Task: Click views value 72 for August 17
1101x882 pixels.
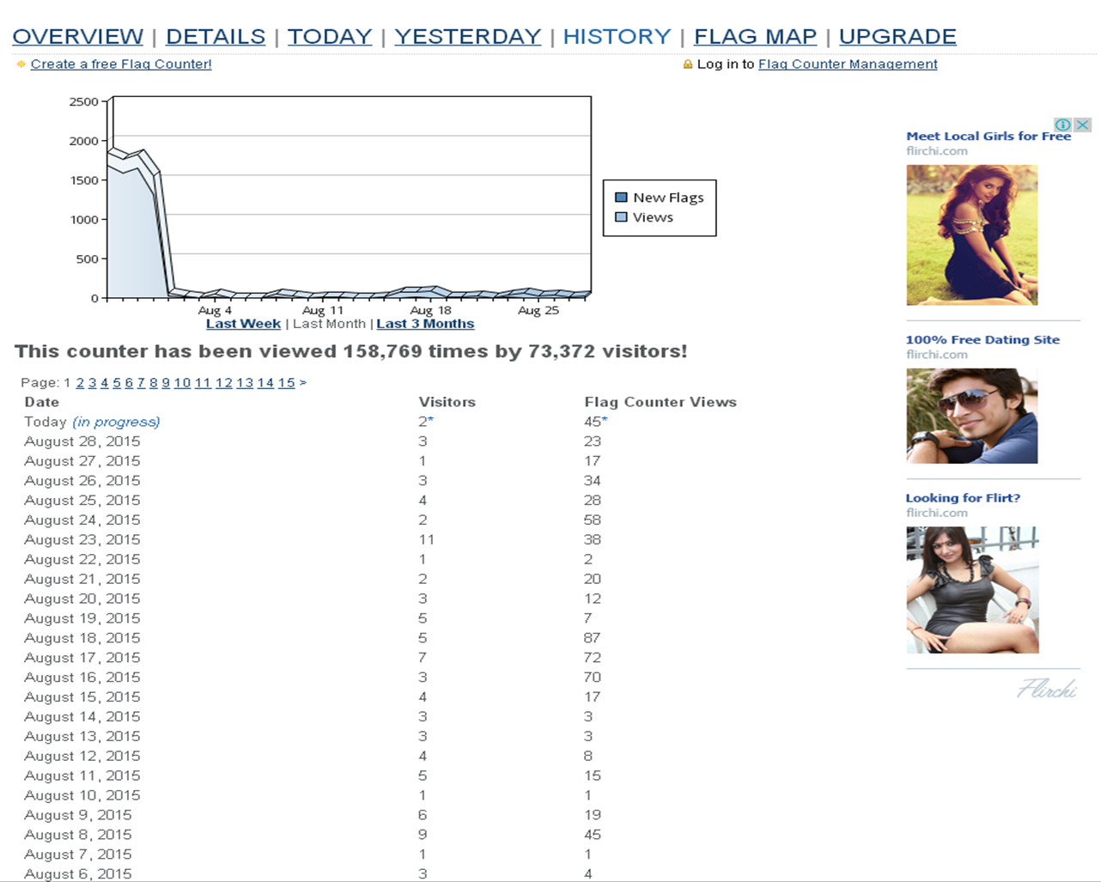Action: [593, 658]
